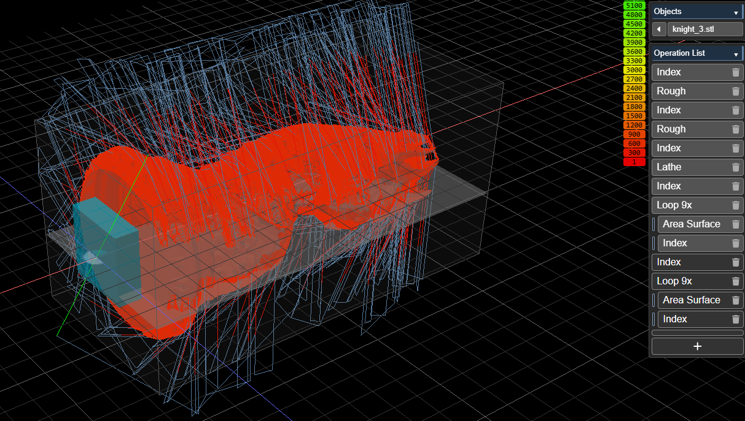This screenshot has height=421, width=745.
Task: Click the red 1 speed legend swatch
Action: point(634,162)
